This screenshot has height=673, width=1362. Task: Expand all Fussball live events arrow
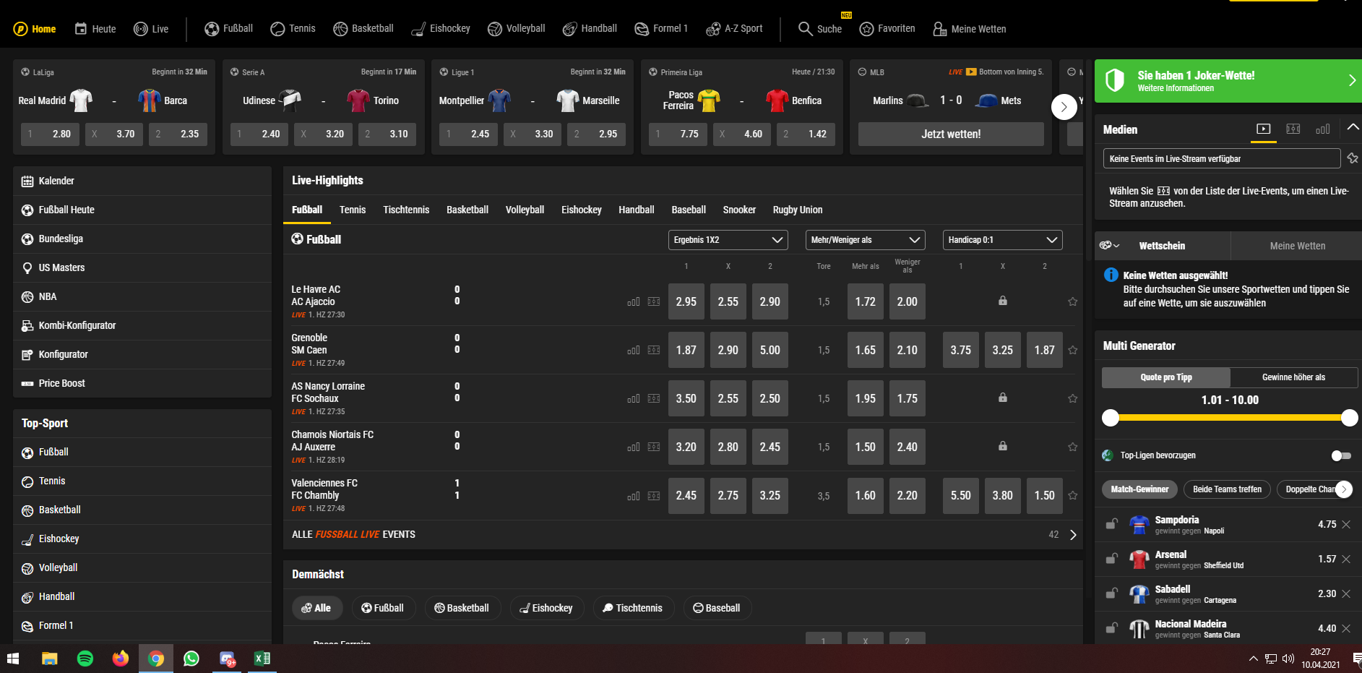(x=1073, y=535)
